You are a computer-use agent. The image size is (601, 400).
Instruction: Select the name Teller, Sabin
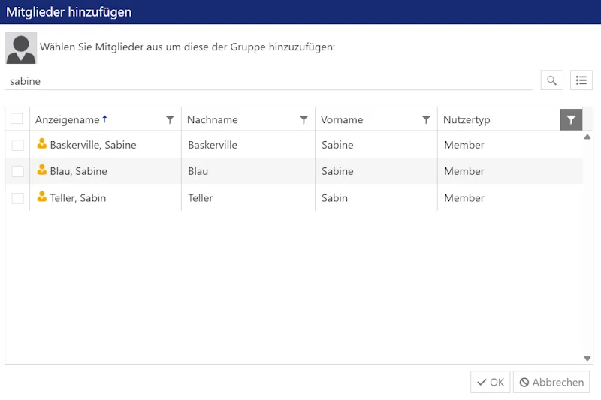coord(78,198)
